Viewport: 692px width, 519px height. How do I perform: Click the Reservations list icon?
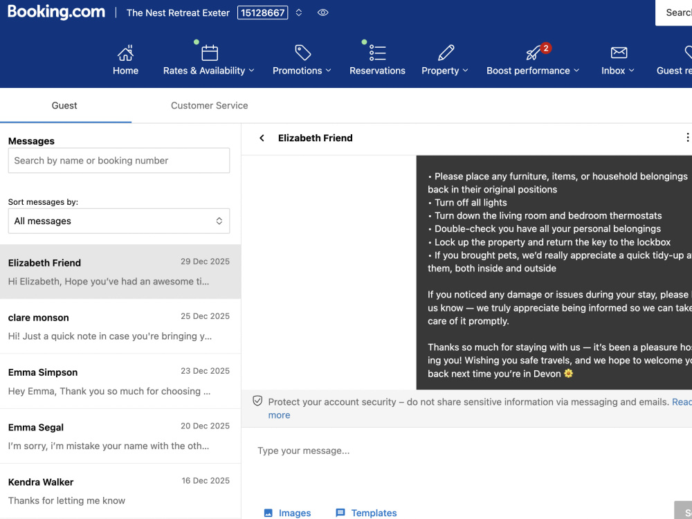377,53
